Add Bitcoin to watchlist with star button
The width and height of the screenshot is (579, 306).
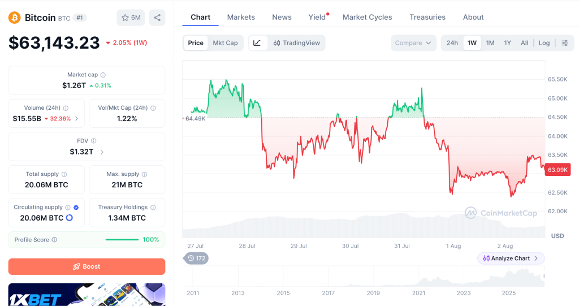(x=131, y=18)
